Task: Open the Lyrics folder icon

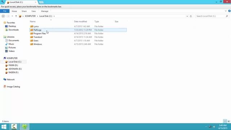Action: point(31,26)
